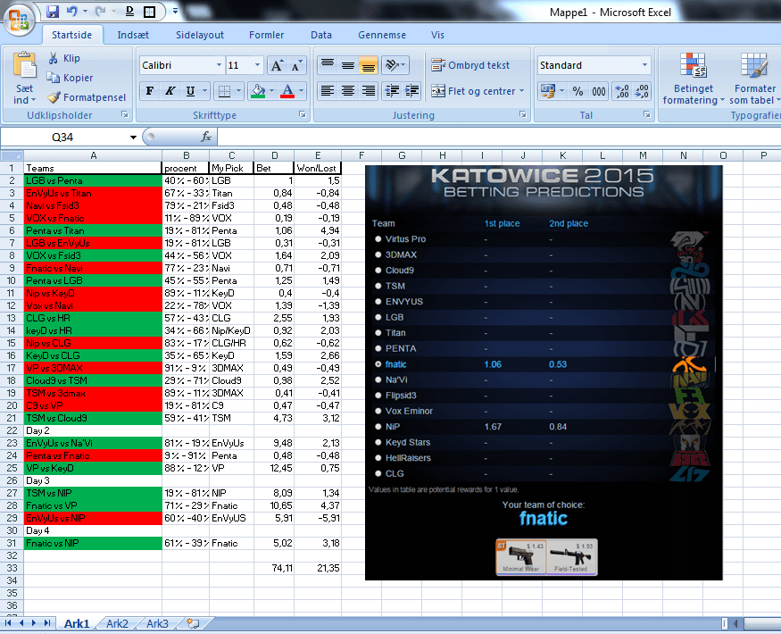Align cell text right
This screenshot has height=634, width=781.
368,91
